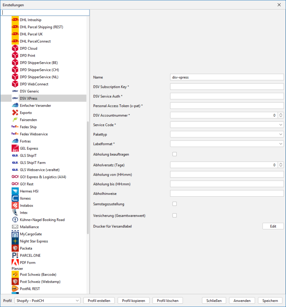286x307 pixels.
Task: Click the Fedex Ship logo icon
Action: [x=15, y=127]
